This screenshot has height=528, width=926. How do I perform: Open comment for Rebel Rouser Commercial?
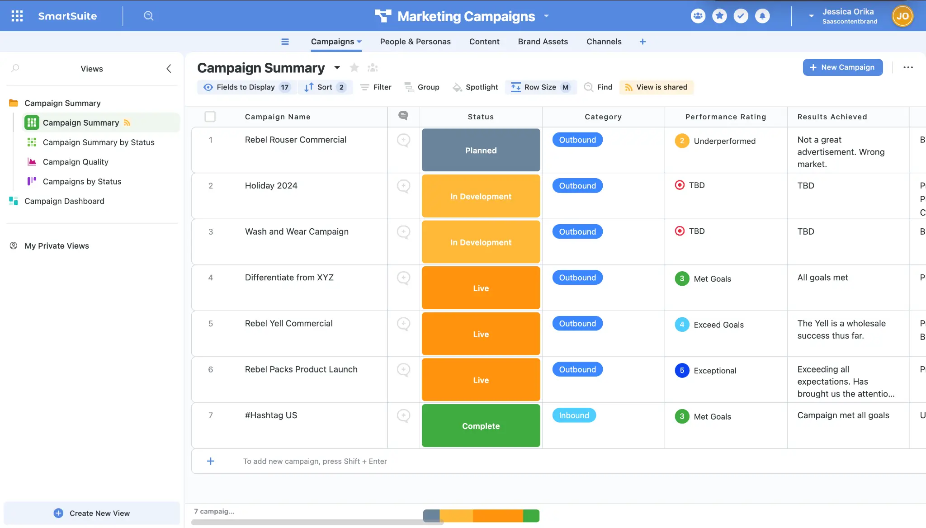coord(403,140)
